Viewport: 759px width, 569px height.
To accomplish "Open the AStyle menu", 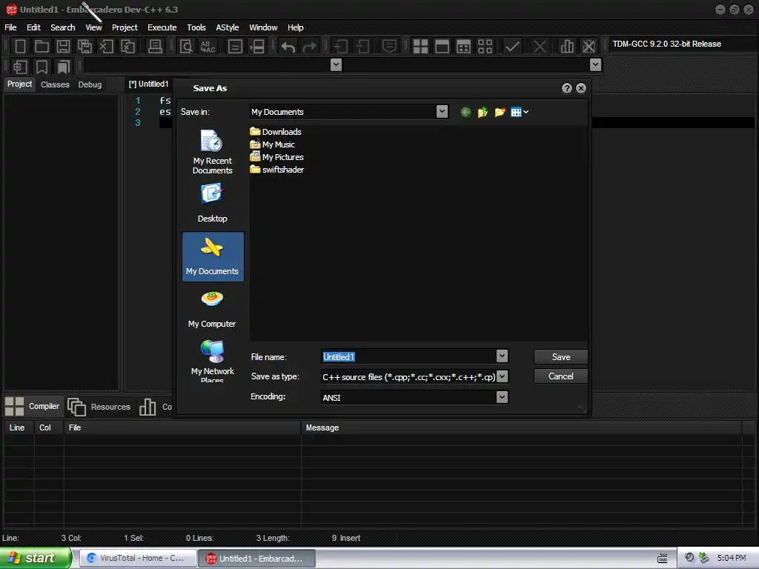I will tap(228, 27).
